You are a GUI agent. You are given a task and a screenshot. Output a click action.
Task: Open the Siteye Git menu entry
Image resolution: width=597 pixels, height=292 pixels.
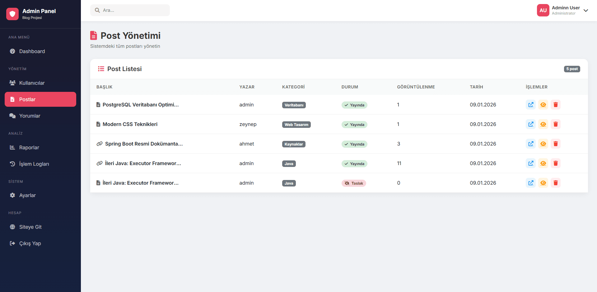tap(30, 227)
